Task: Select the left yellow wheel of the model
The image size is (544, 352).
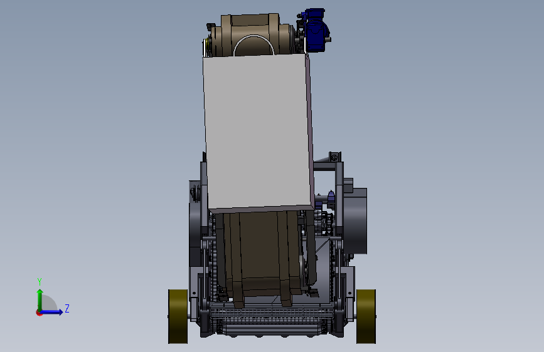Action: [178, 316]
